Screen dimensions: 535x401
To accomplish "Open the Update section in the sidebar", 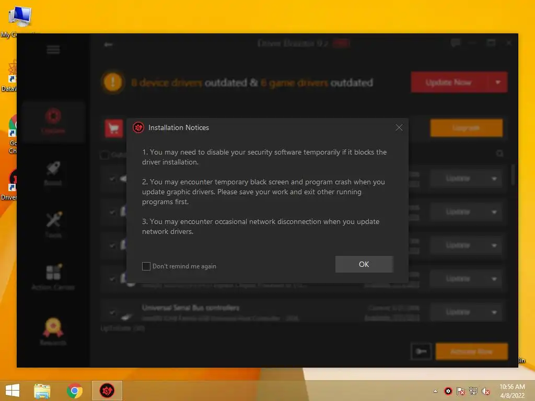I will click(x=53, y=121).
